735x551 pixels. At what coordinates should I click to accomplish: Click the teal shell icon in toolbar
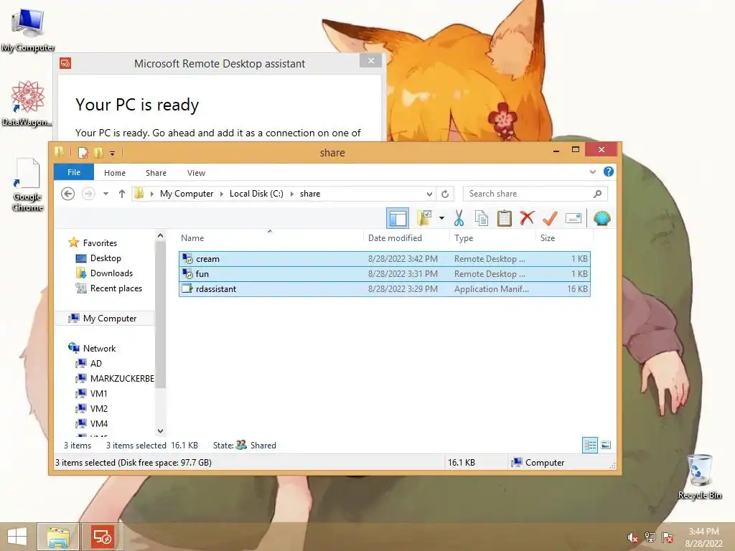pos(602,218)
